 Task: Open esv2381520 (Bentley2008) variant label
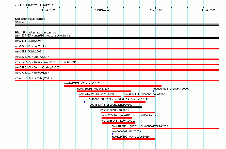point(34,78)
